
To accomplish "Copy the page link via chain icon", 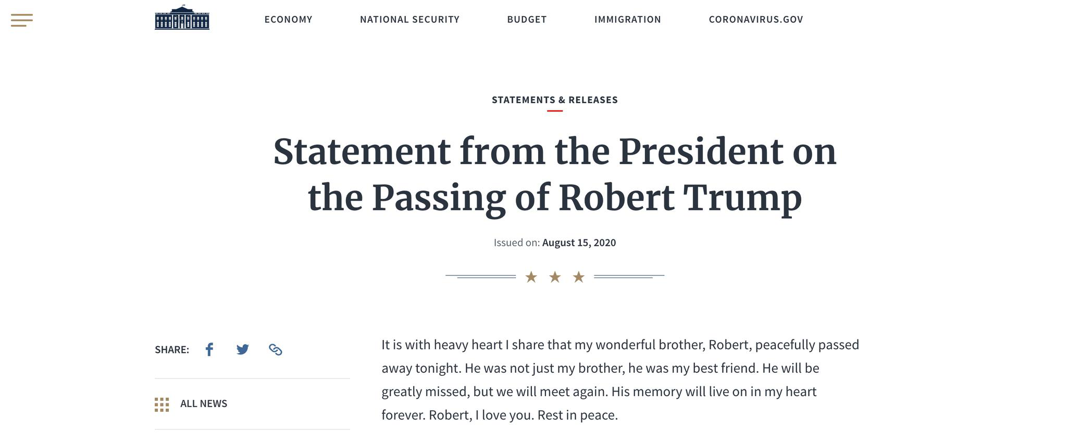I will click(x=276, y=349).
